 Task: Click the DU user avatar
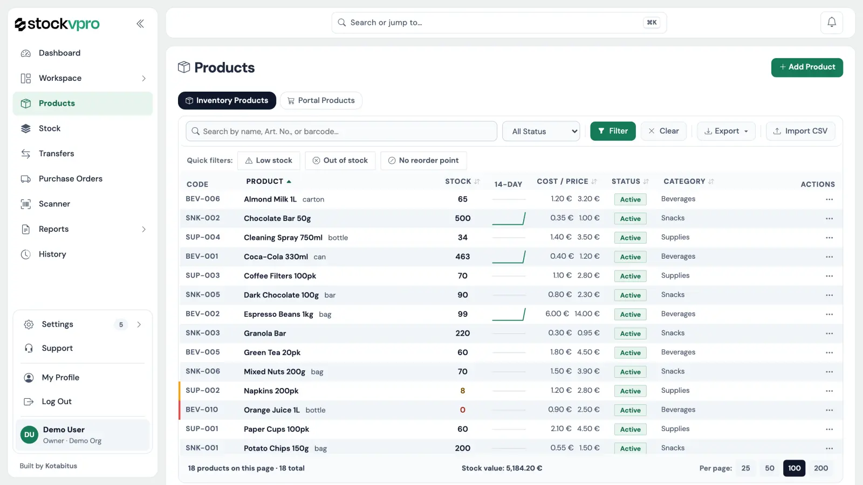[x=29, y=434]
